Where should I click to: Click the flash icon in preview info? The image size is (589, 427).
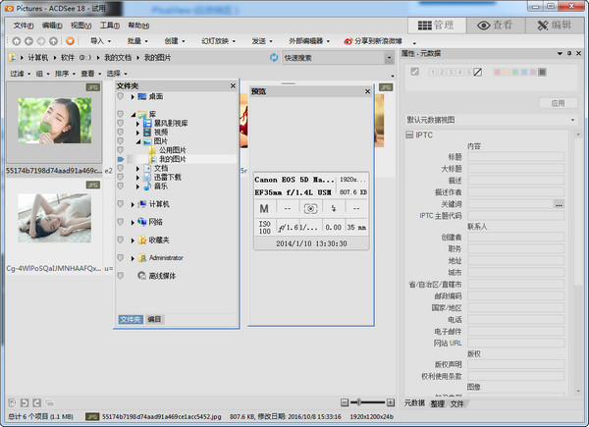(x=334, y=208)
